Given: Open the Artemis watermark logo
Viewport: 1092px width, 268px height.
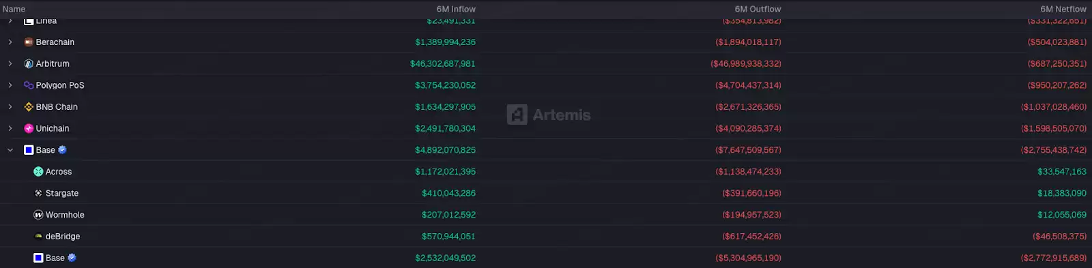Looking at the screenshot, I should click(x=549, y=115).
